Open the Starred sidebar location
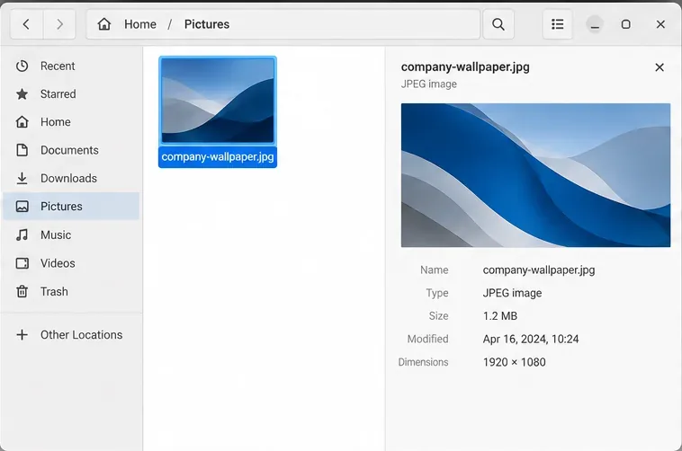Screen dimensions: 682x451 [x=71, y=93]
